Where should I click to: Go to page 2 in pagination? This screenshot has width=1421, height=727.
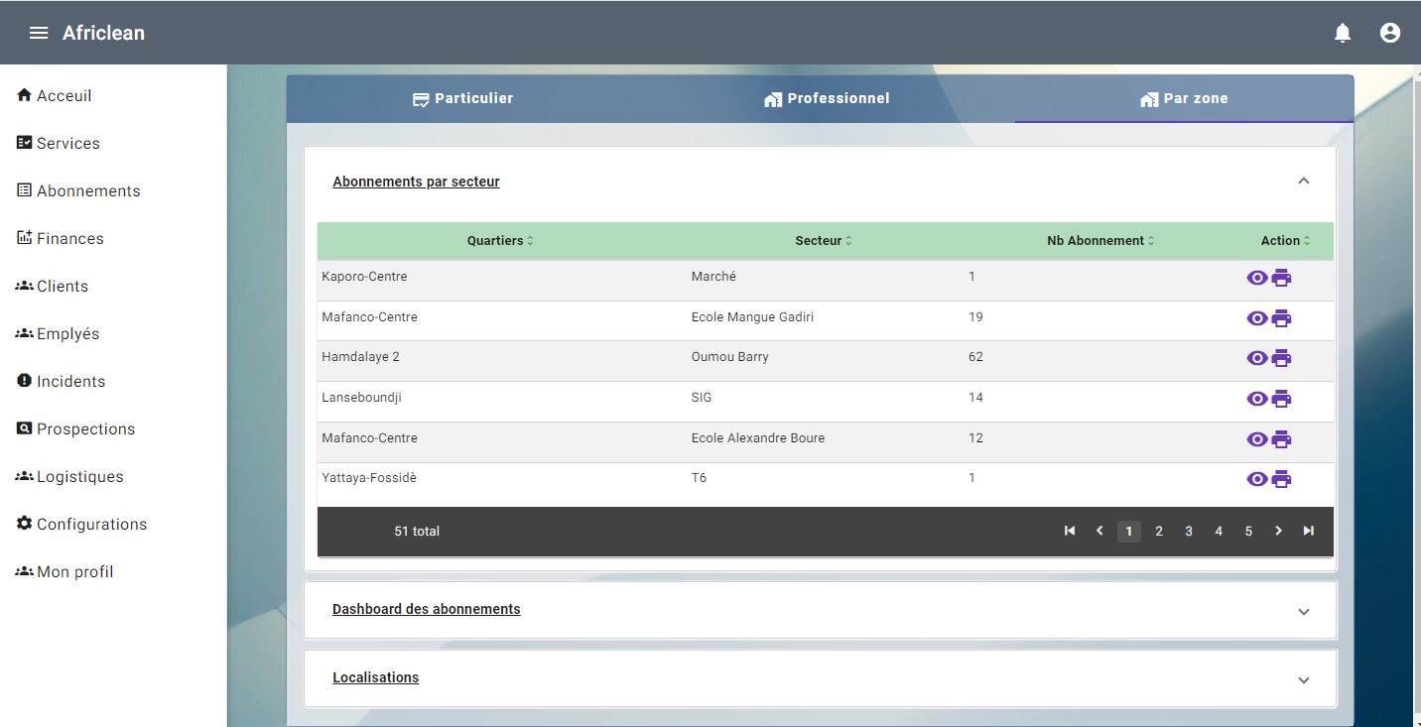coord(1159,532)
